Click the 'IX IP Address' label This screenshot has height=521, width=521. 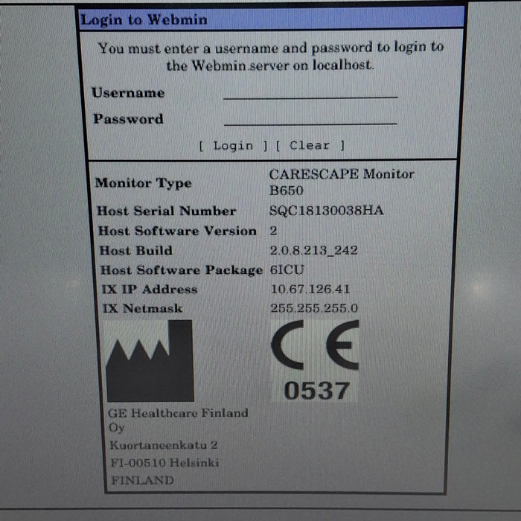[150, 289]
